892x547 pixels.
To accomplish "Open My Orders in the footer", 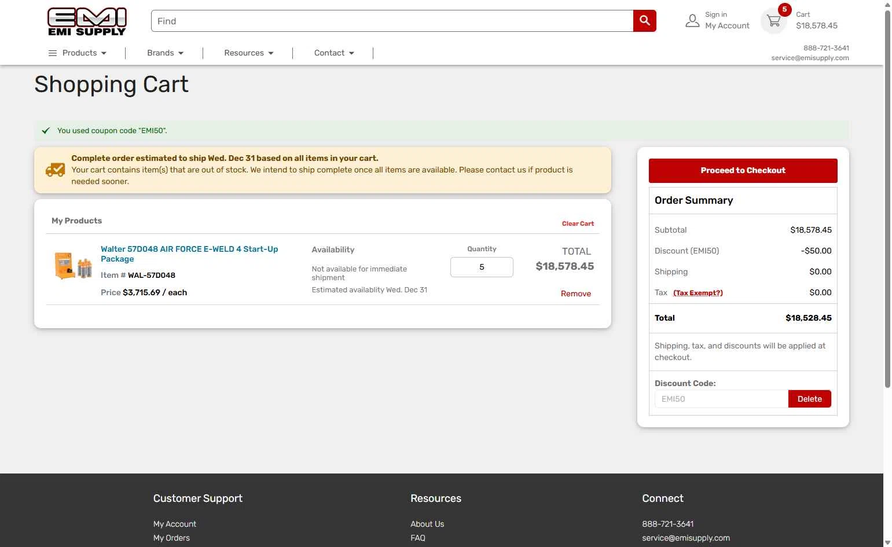I will pyautogui.click(x=171, y=538).
